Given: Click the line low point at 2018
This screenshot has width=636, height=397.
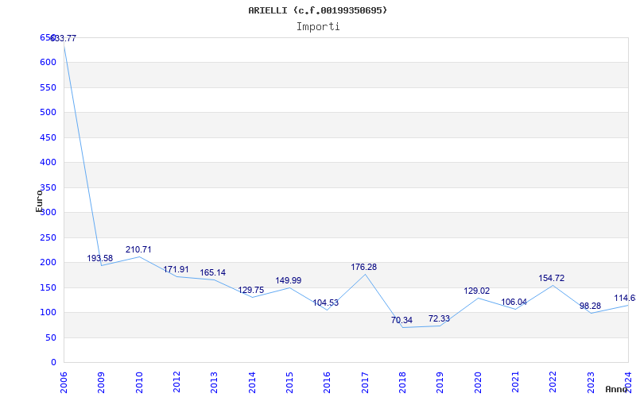Looking at the screenshot, I should point(403,327).
